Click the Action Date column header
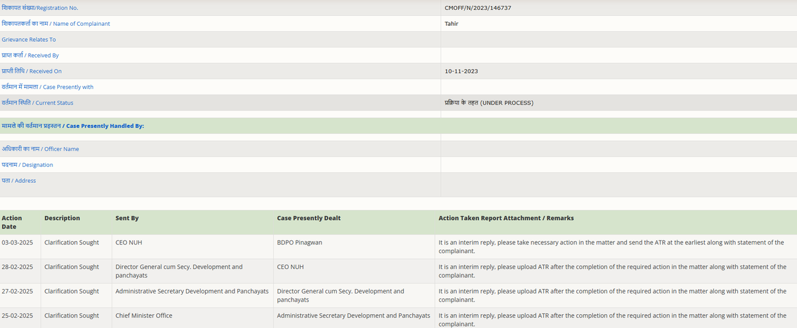Viewport: 797px width, 328px height. (12, 222)
